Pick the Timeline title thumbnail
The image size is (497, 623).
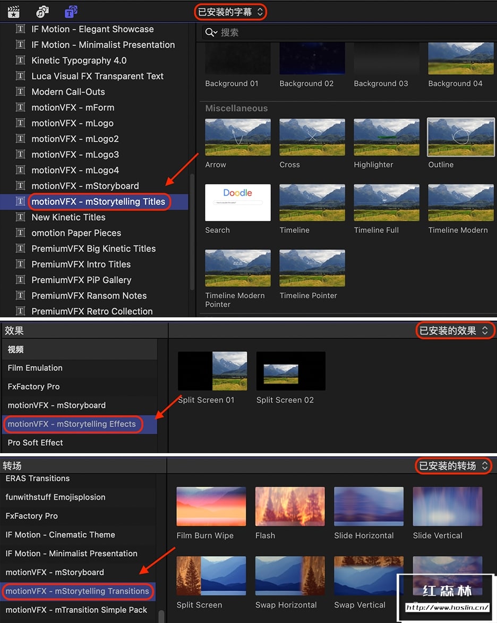pyautogui.click(x=312, y=203)
